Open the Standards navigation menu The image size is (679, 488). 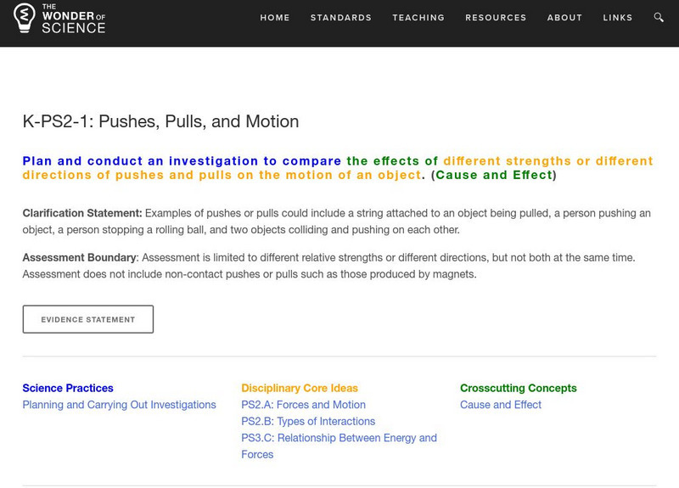coord(340,18)
